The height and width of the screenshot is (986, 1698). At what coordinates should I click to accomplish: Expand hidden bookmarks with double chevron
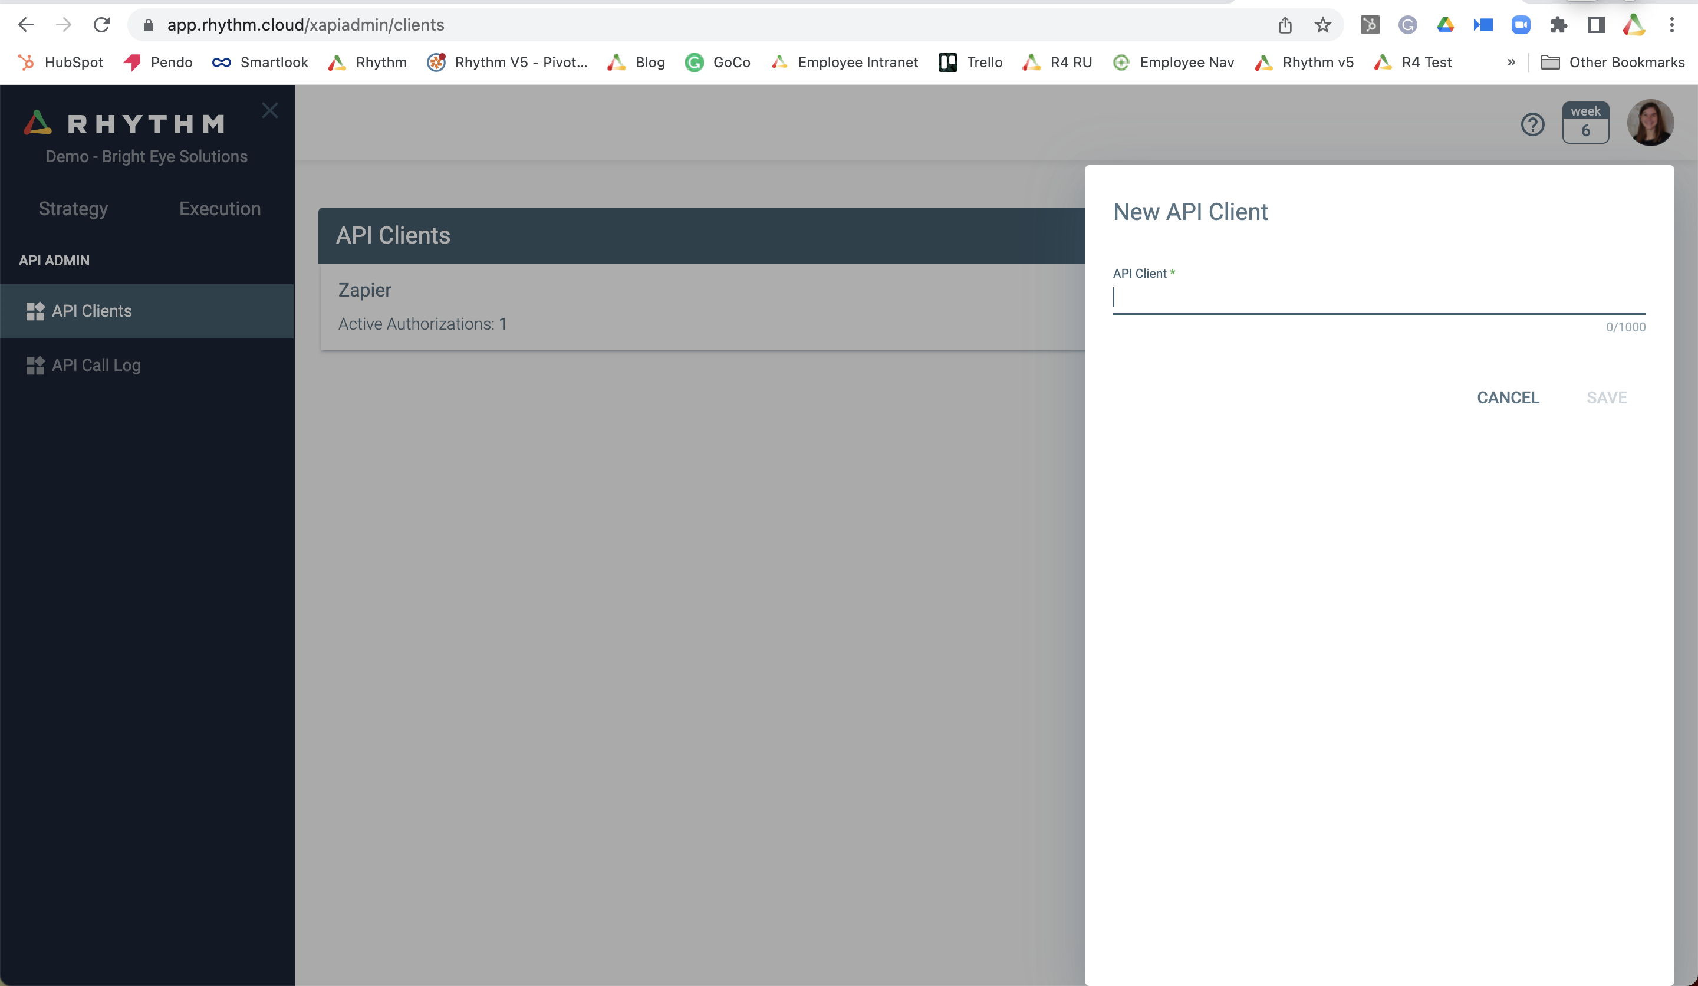coord(1511,62)
